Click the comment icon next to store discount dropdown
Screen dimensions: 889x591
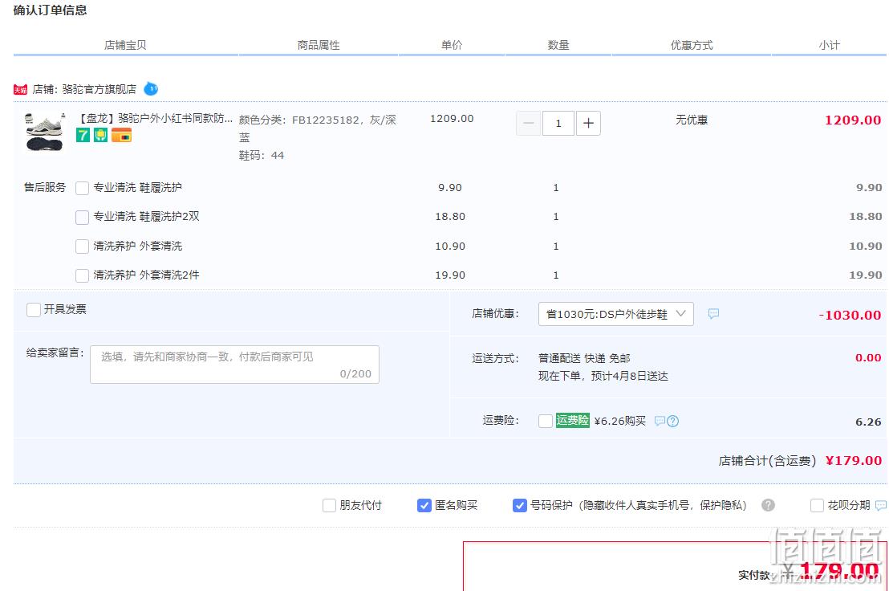714,314
